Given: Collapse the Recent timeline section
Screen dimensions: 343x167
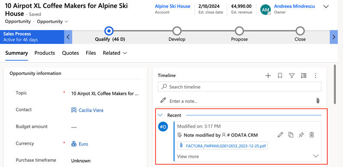Looking at the screenshot, I should [160, 115].
